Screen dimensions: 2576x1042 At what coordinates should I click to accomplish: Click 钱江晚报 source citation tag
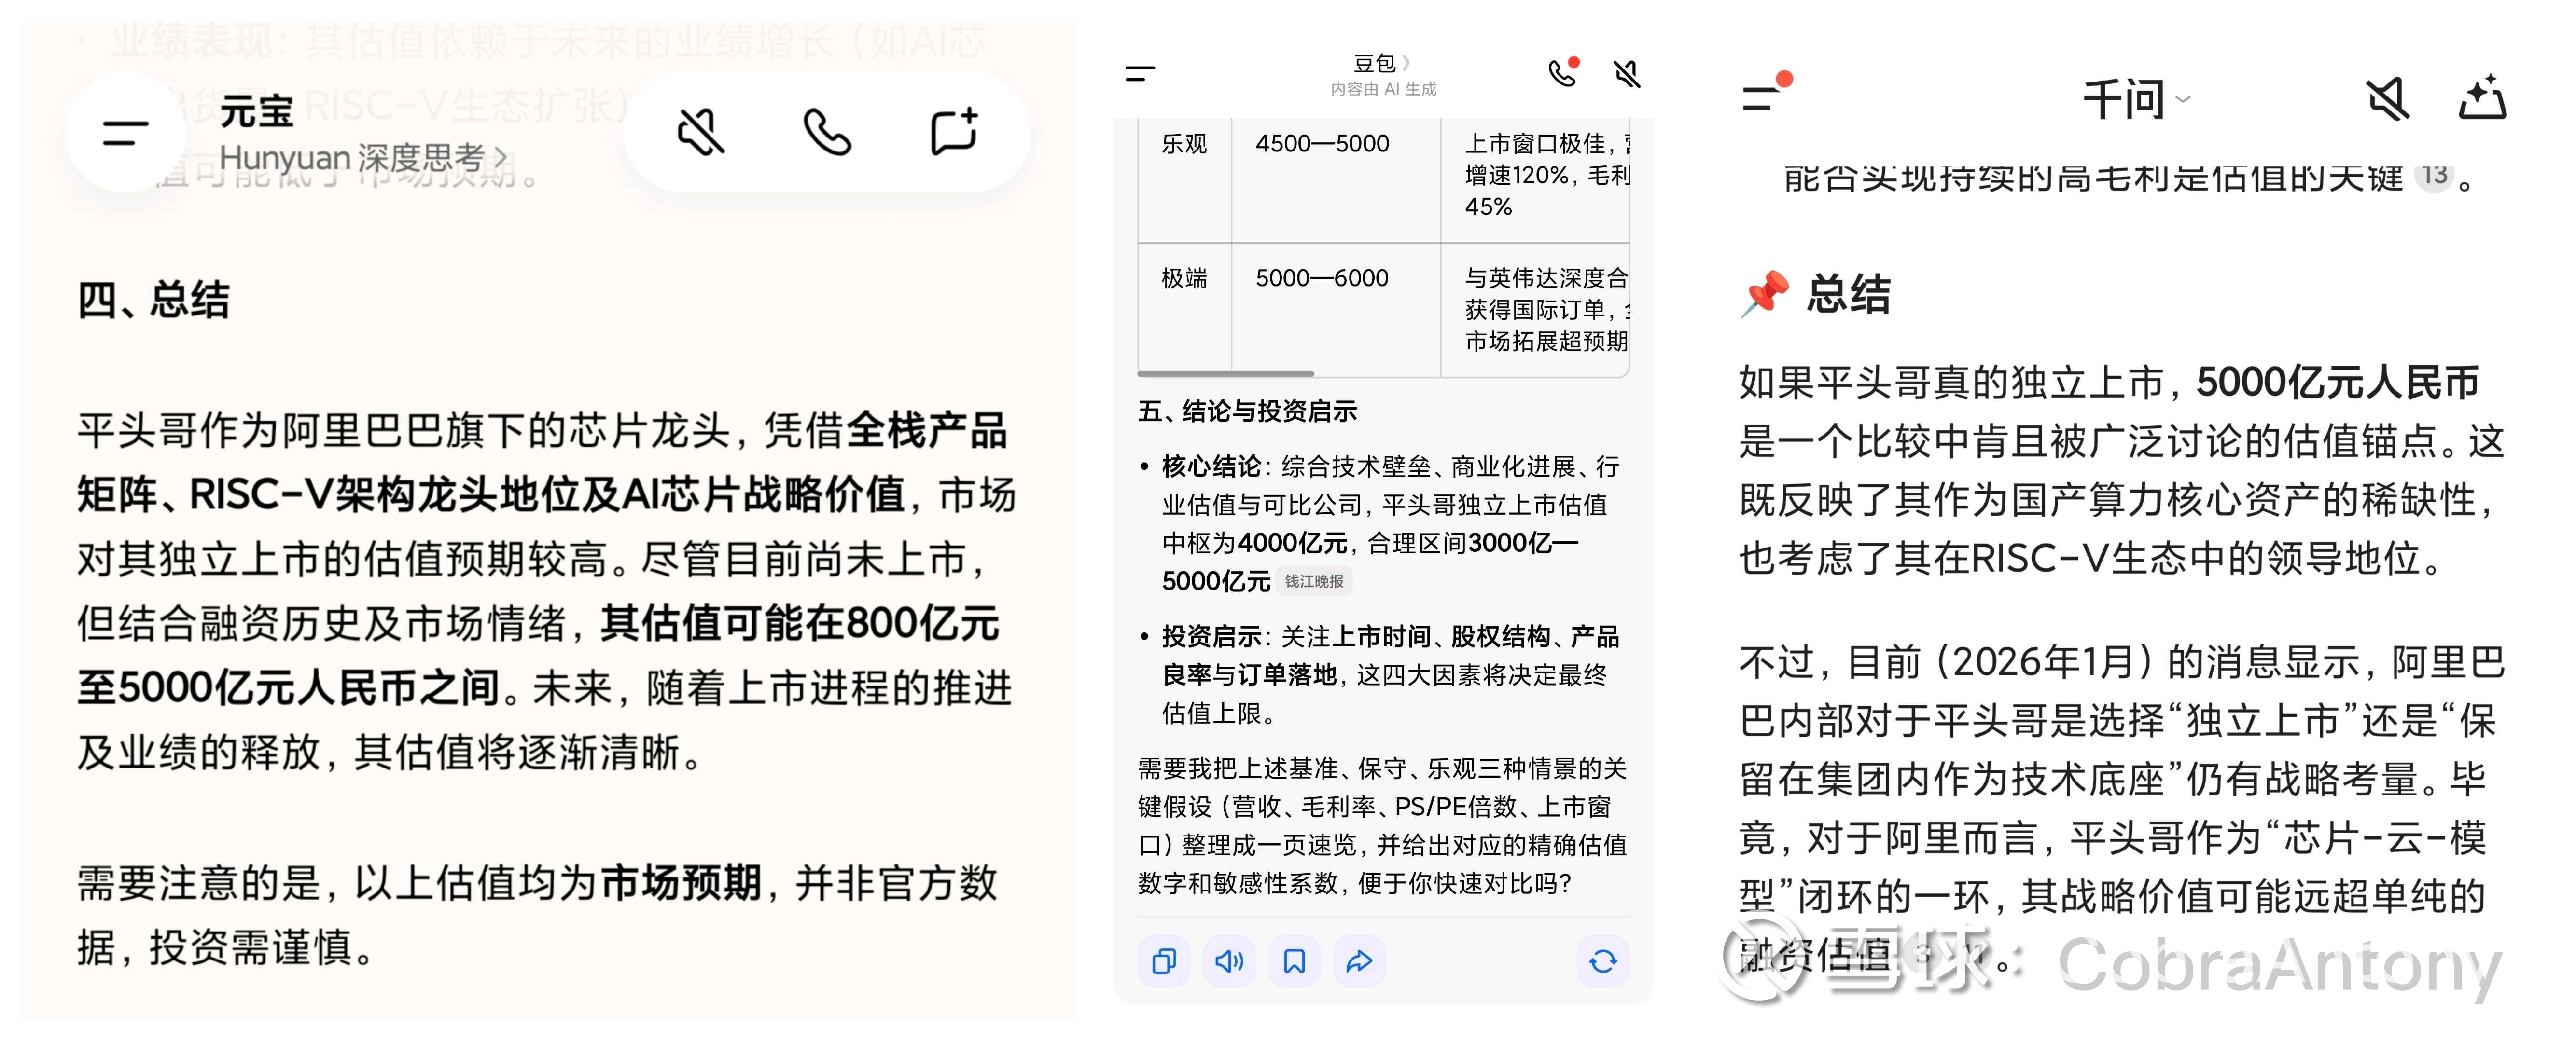pos(1314,581)
